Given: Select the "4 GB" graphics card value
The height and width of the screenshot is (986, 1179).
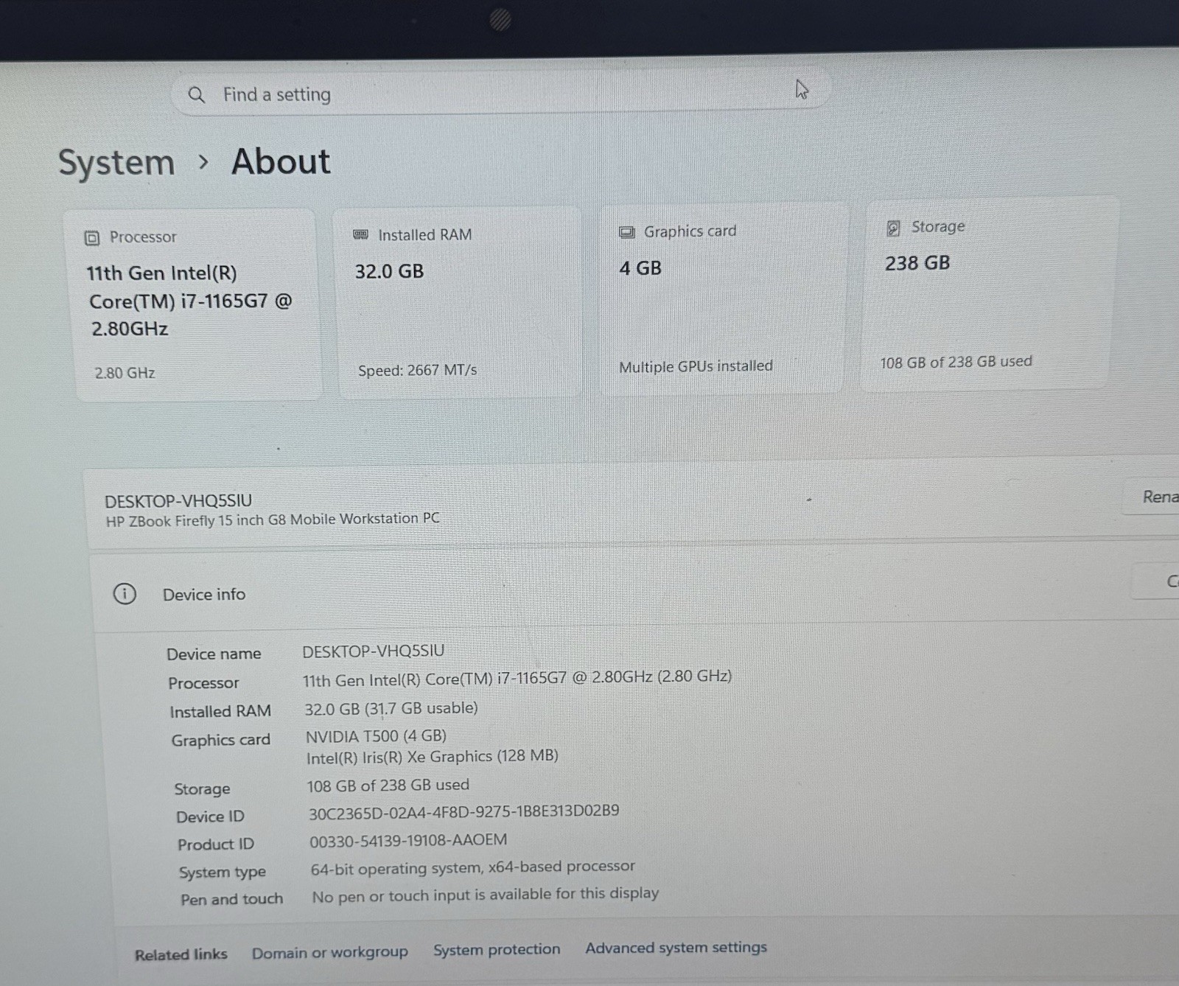Looking at the screenshot, I should (x=640, y=268).
